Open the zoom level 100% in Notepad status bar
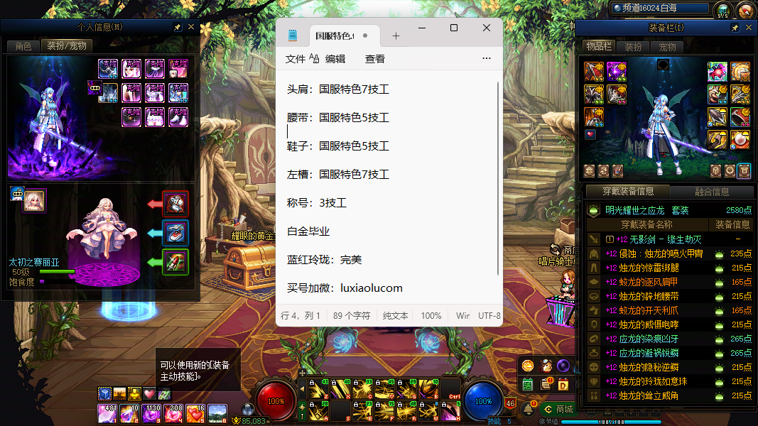Image resolution: width=758 pixels, height=426 pixels. 431,315
